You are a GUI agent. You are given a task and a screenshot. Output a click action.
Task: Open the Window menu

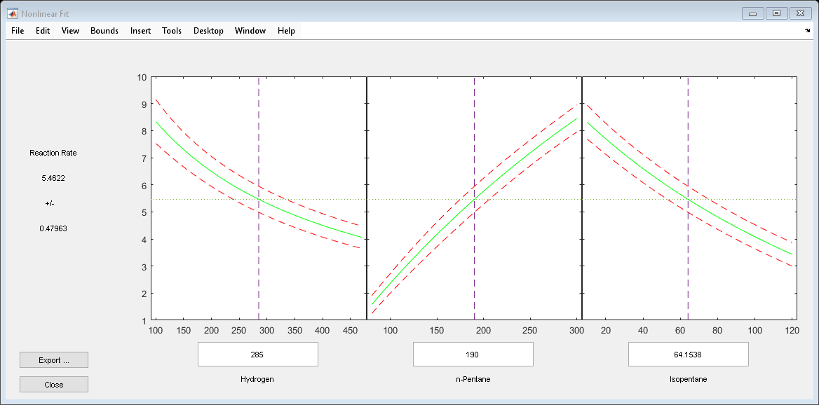250,31
